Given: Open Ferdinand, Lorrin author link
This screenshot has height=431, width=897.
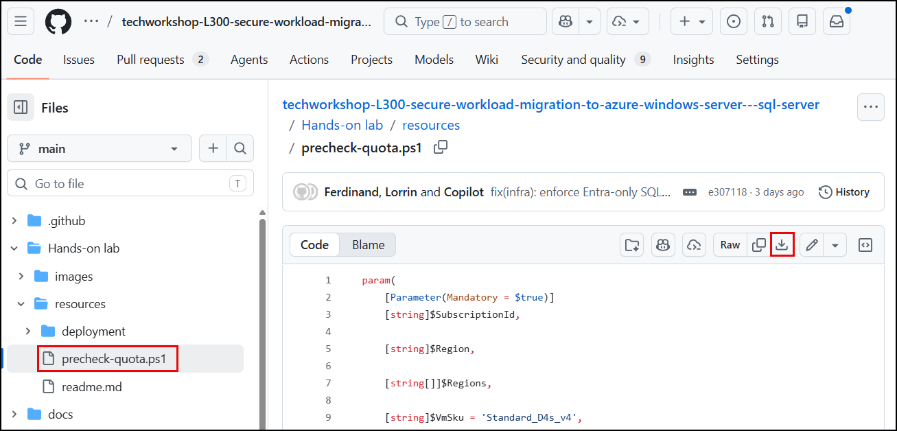Looking at the screenshot, I should click(371, 192).
